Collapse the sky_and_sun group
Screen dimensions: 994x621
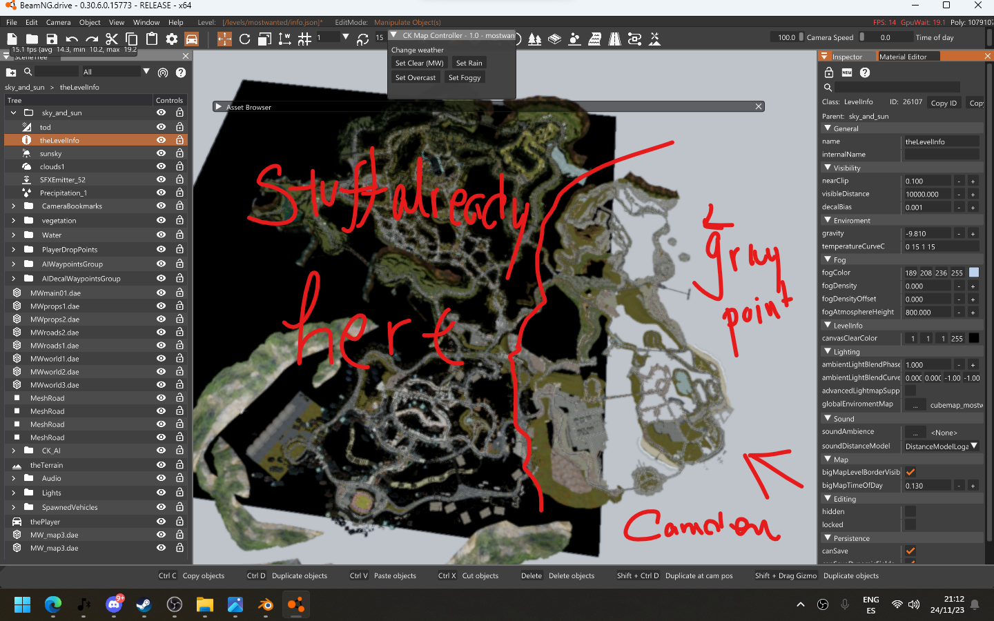click(x=13, y=112)
